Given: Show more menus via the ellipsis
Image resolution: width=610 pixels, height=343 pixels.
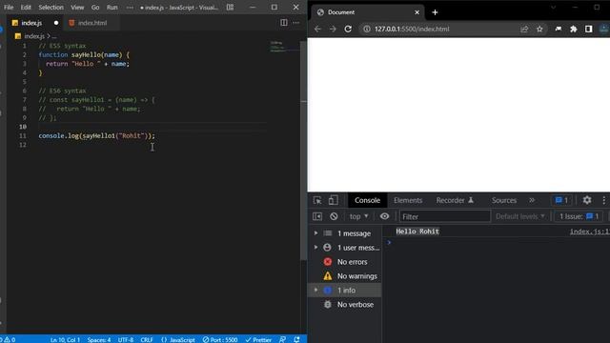Looking at the screenshot, I should point(130,8).
